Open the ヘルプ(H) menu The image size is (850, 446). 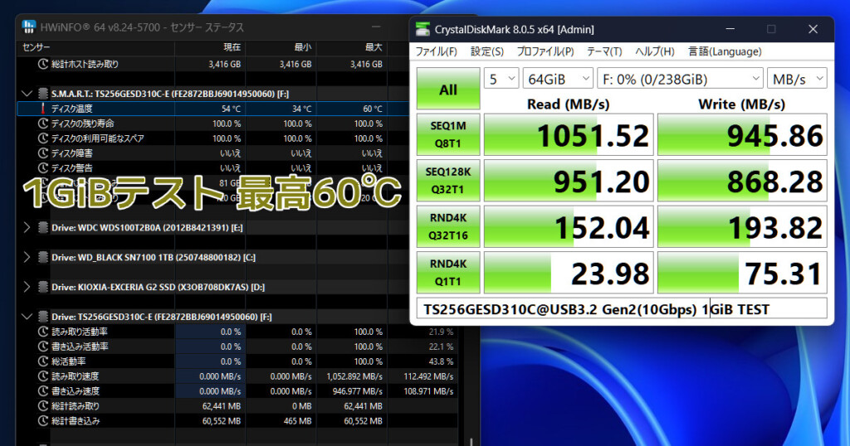654,51
